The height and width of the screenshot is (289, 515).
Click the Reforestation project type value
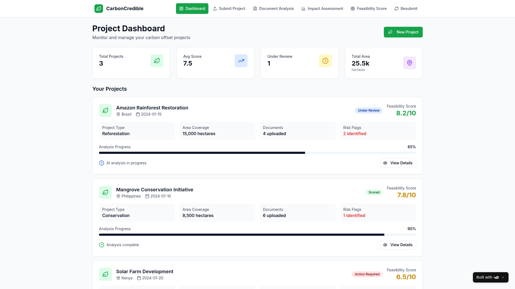116,134
